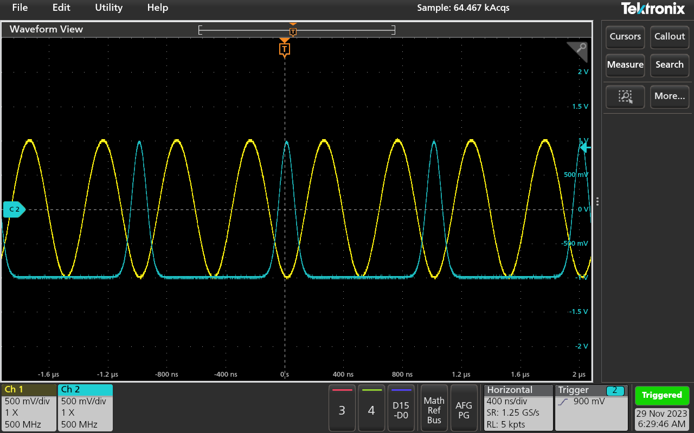Screen dimensions: 694x433
Task: Click the 500 mV vertical scale label
Action: coord(576,175)
